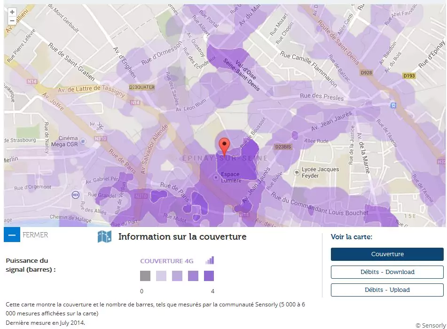
Task: Click the red location pin marker
Action: pyautogui.click(x=225, y=146)
